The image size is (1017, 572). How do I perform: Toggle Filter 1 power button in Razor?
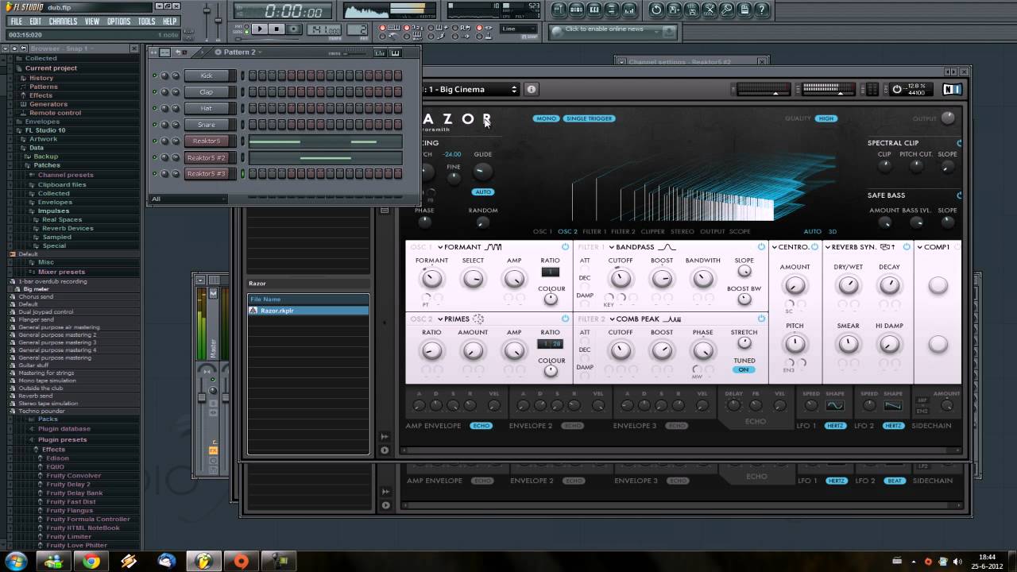click(761, 247)
